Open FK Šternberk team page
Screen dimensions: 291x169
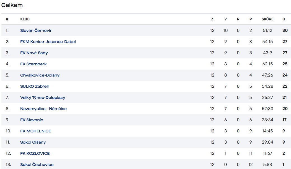point(33,64)
